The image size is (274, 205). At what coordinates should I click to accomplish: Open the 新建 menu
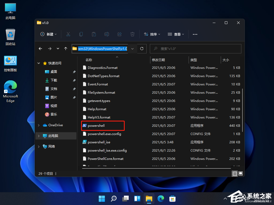point(48,34)
